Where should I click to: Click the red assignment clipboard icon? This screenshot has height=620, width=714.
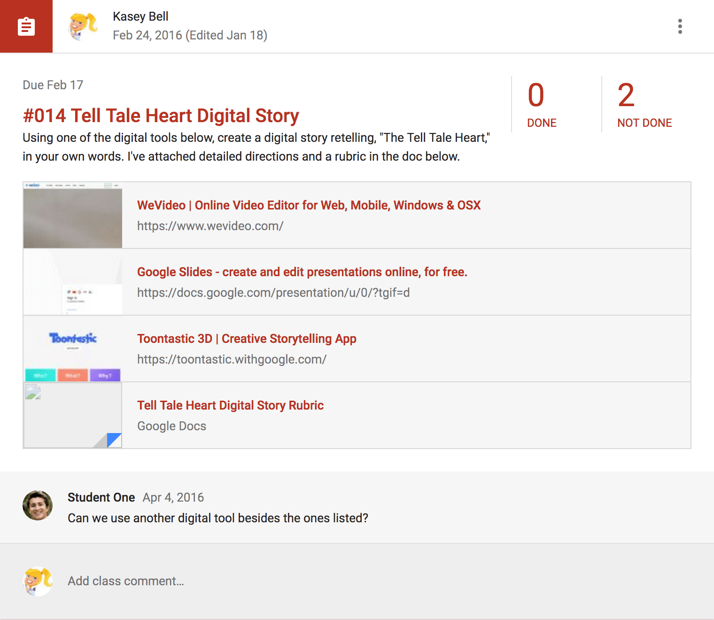[x=26, y=26]
